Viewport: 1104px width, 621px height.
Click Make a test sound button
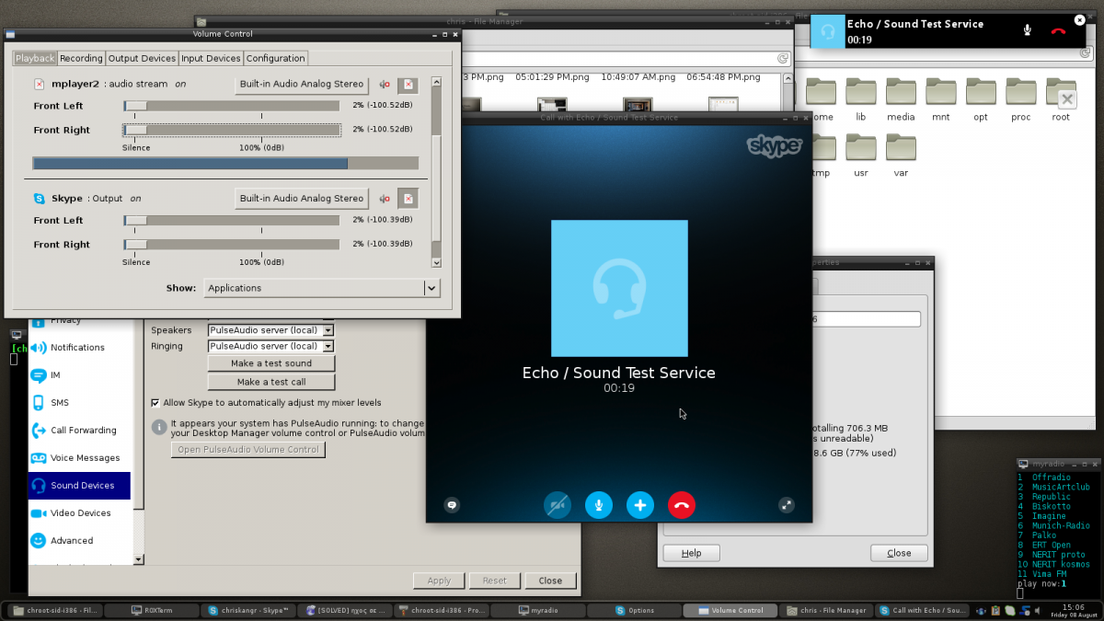[271, 363]
